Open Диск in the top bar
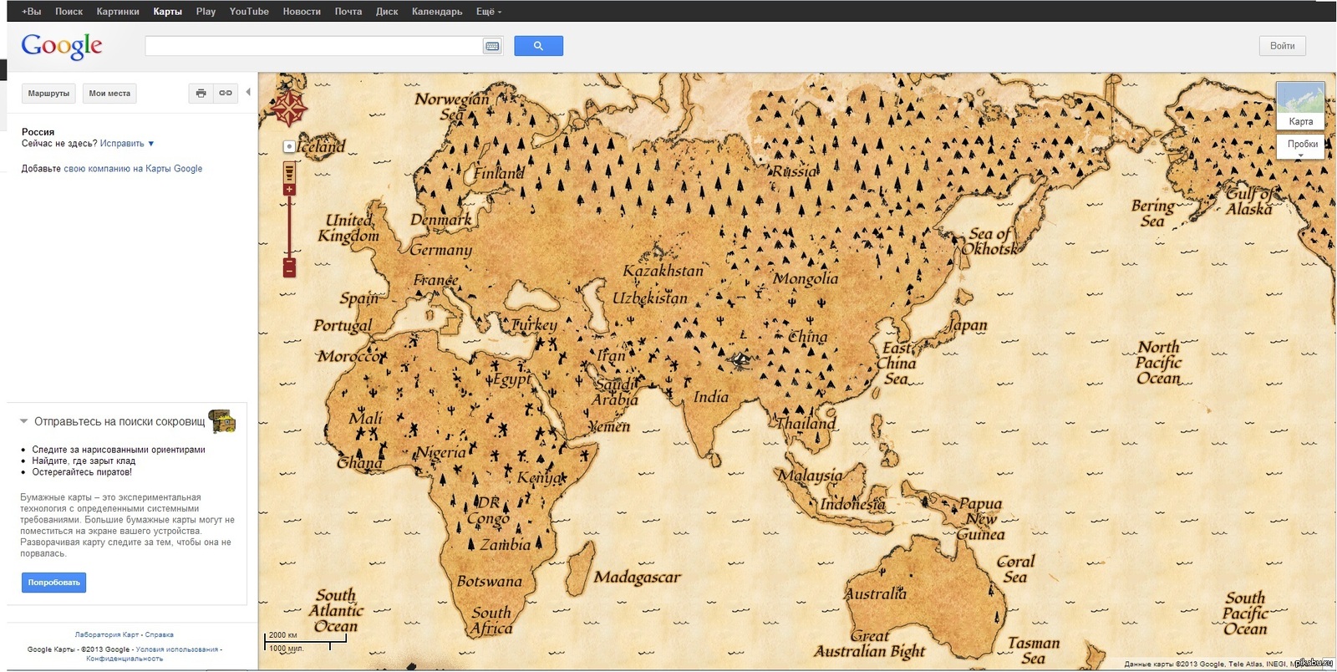 tap(387, 12)
